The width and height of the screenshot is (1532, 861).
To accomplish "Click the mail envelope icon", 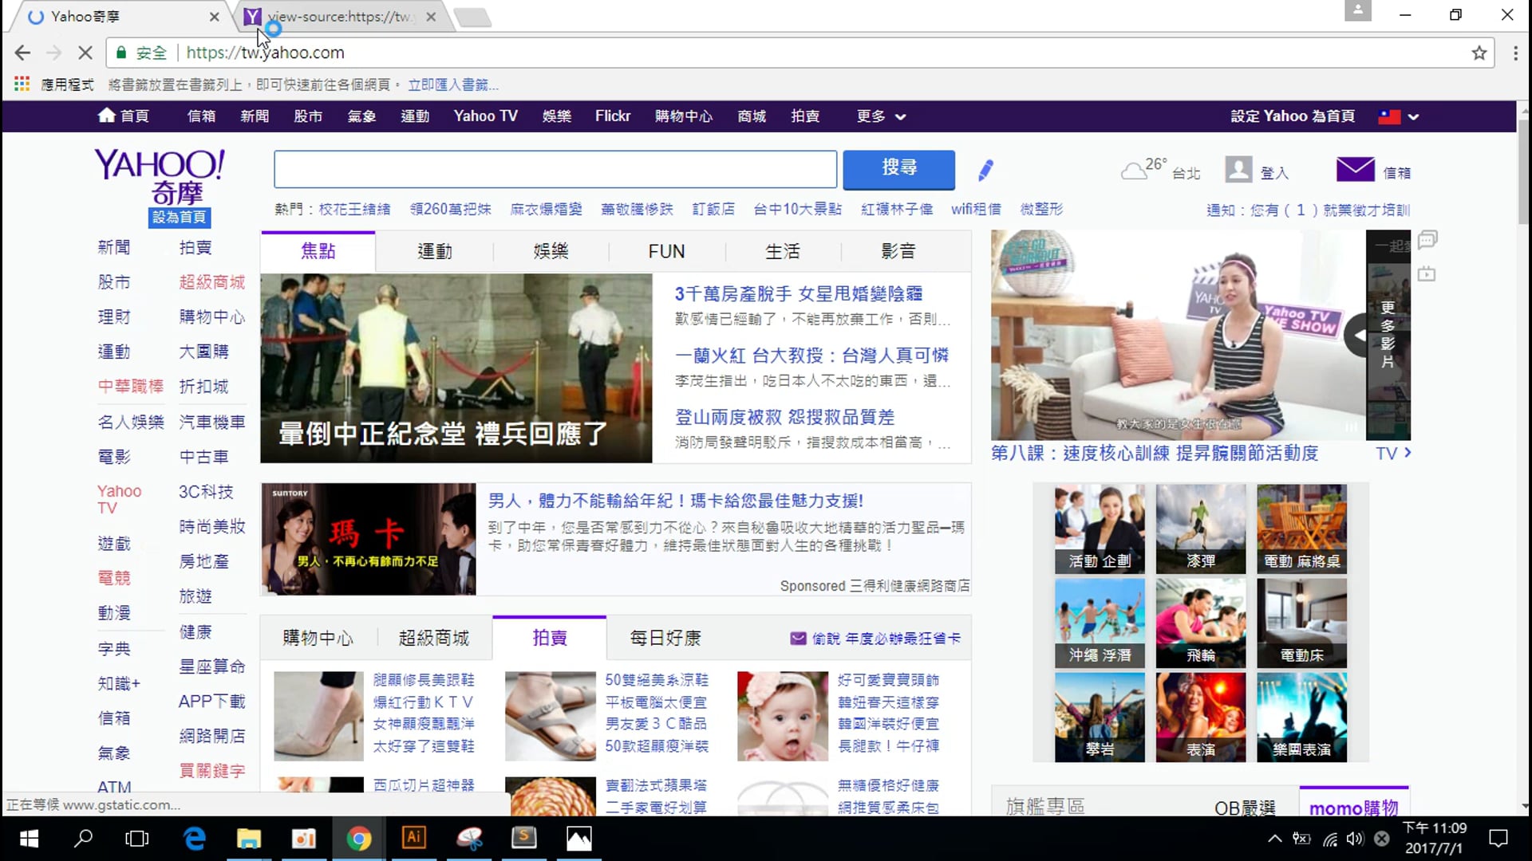I will [1355, 170].
